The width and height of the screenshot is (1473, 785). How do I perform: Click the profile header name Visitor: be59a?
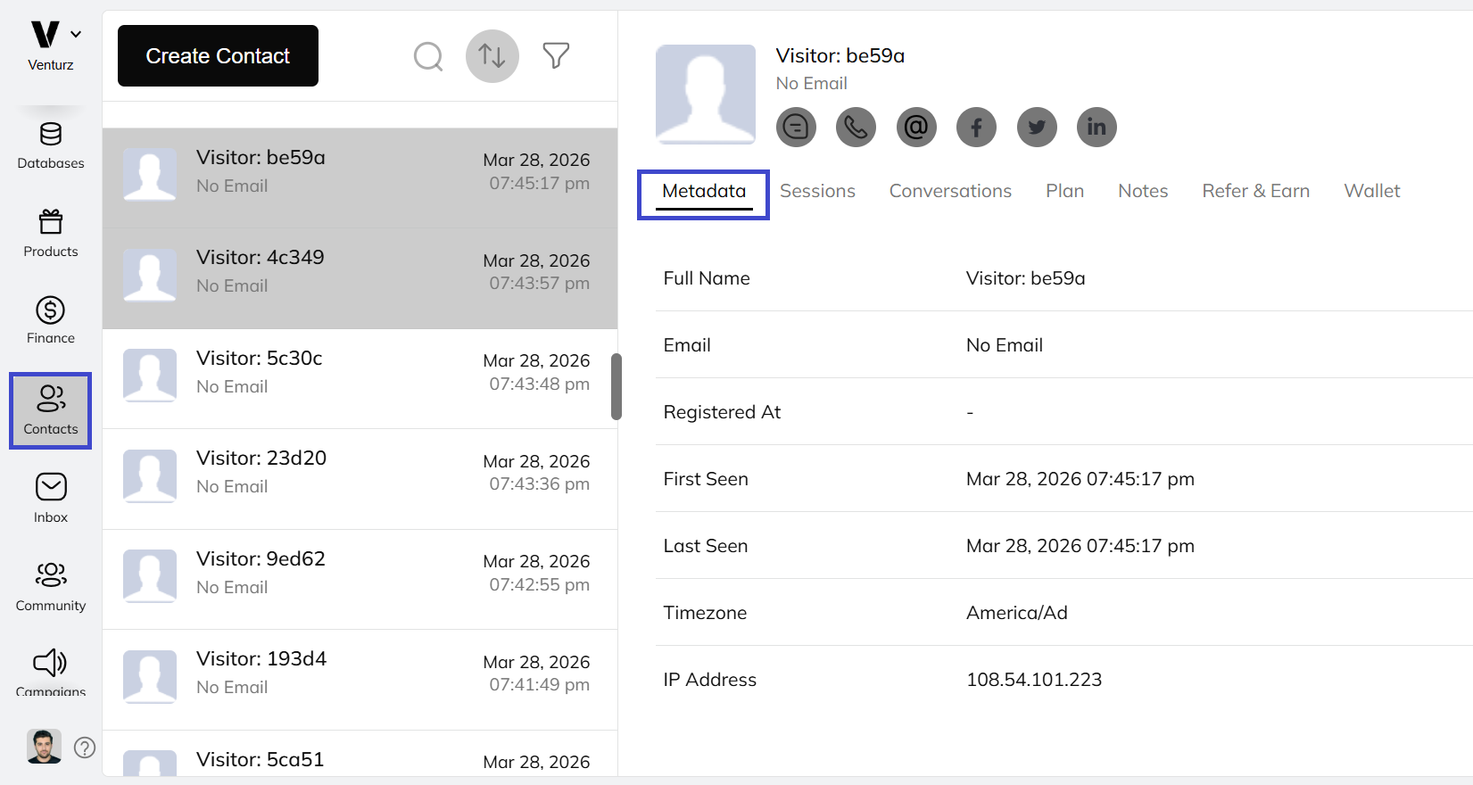[x=840, y=55]
